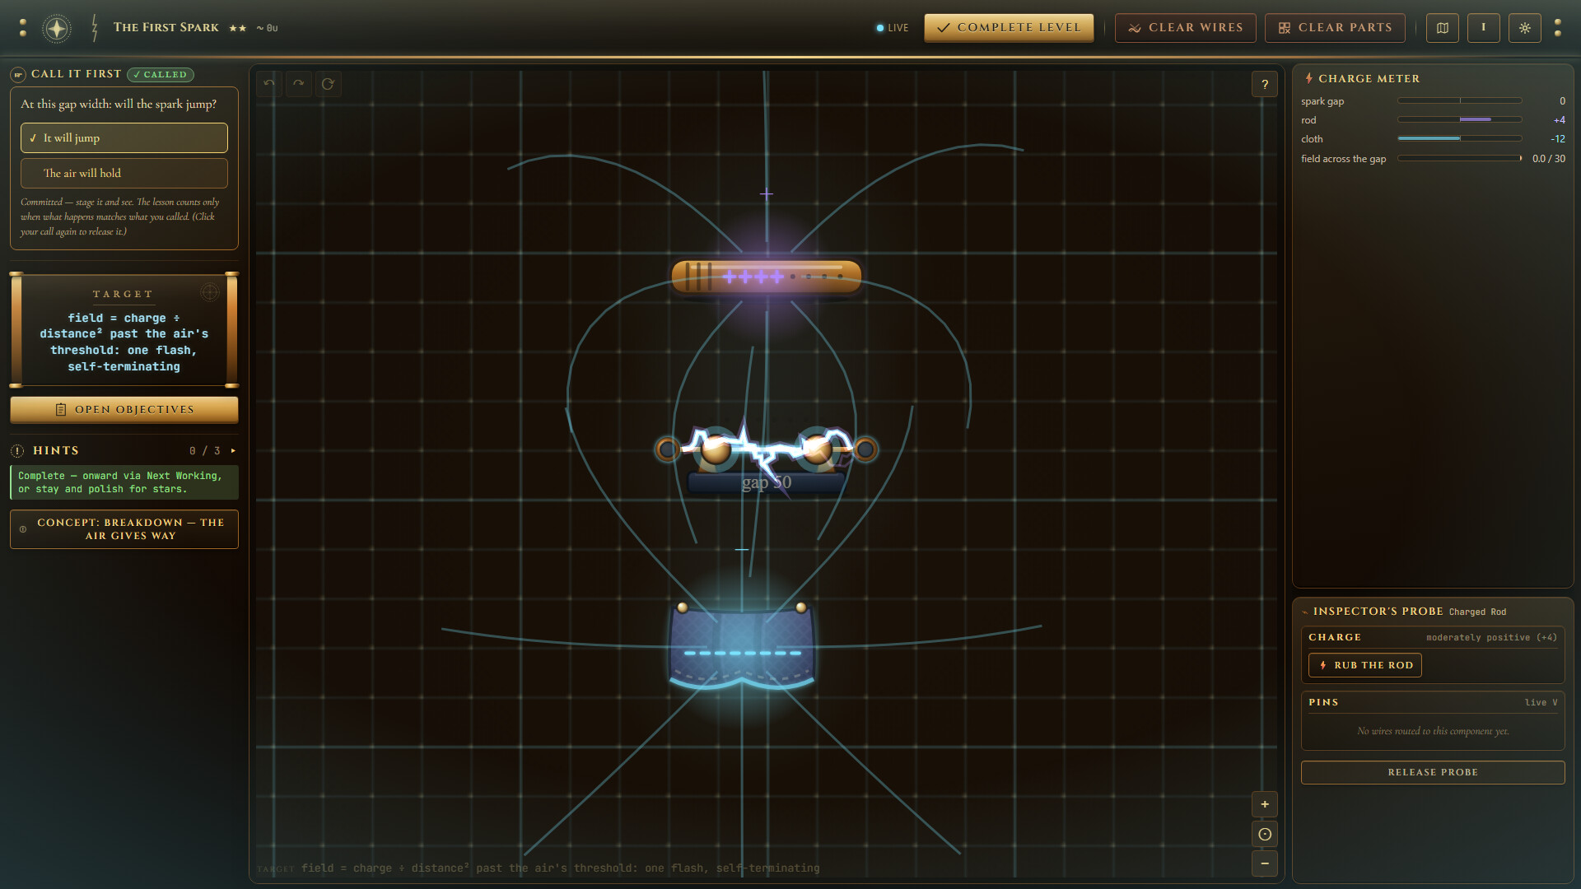Click the crosshair icon in Target card
Viewport: 1581px width, 889px height.
click(210, 292)
